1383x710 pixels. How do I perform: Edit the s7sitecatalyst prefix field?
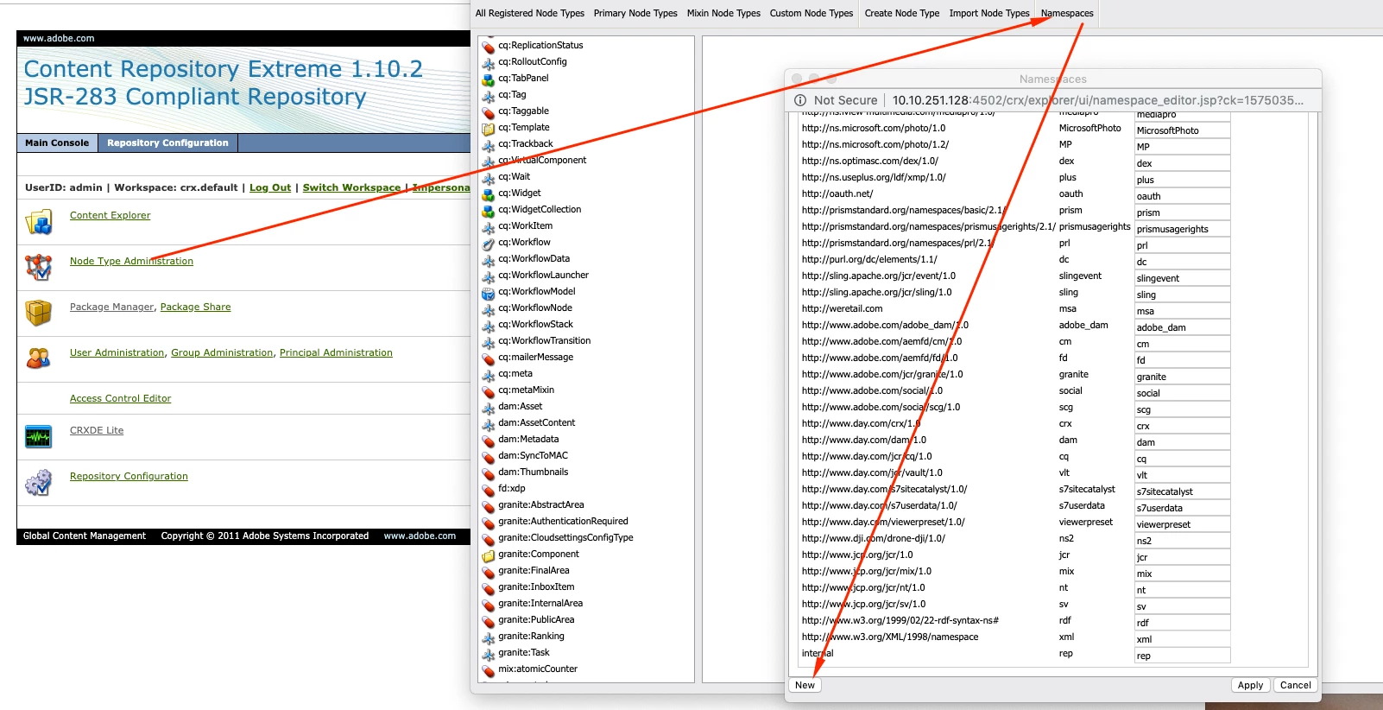[1183, 491]
